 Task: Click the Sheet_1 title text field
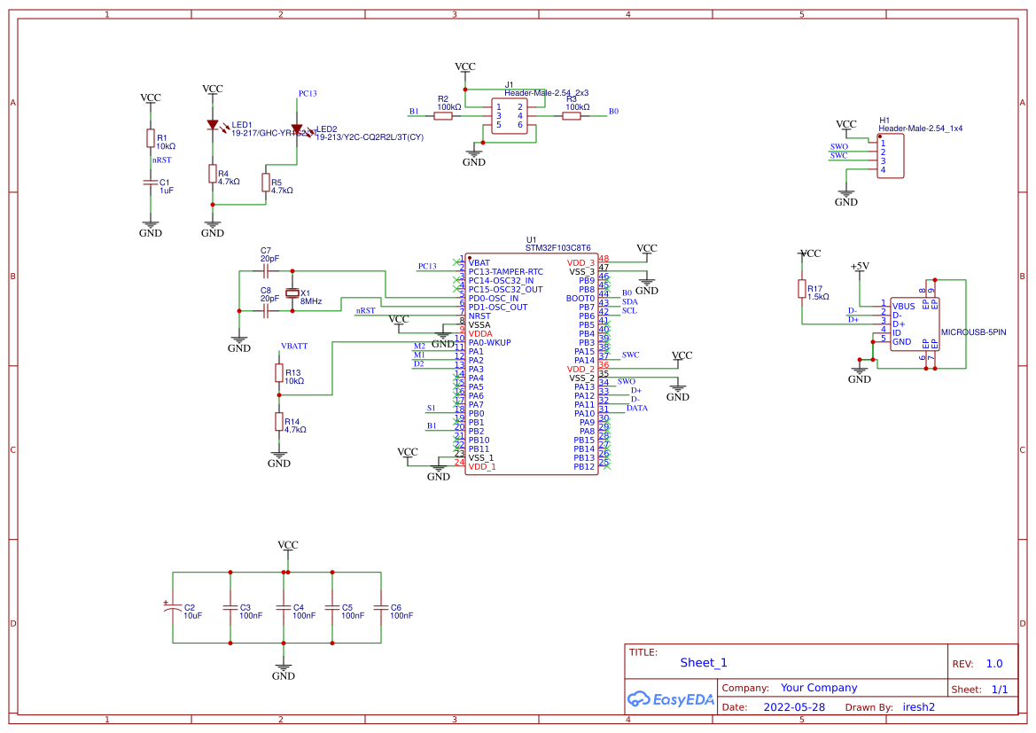point(703,662)
